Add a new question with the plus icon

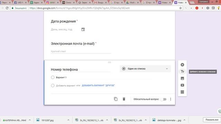(x=182, y=65)
